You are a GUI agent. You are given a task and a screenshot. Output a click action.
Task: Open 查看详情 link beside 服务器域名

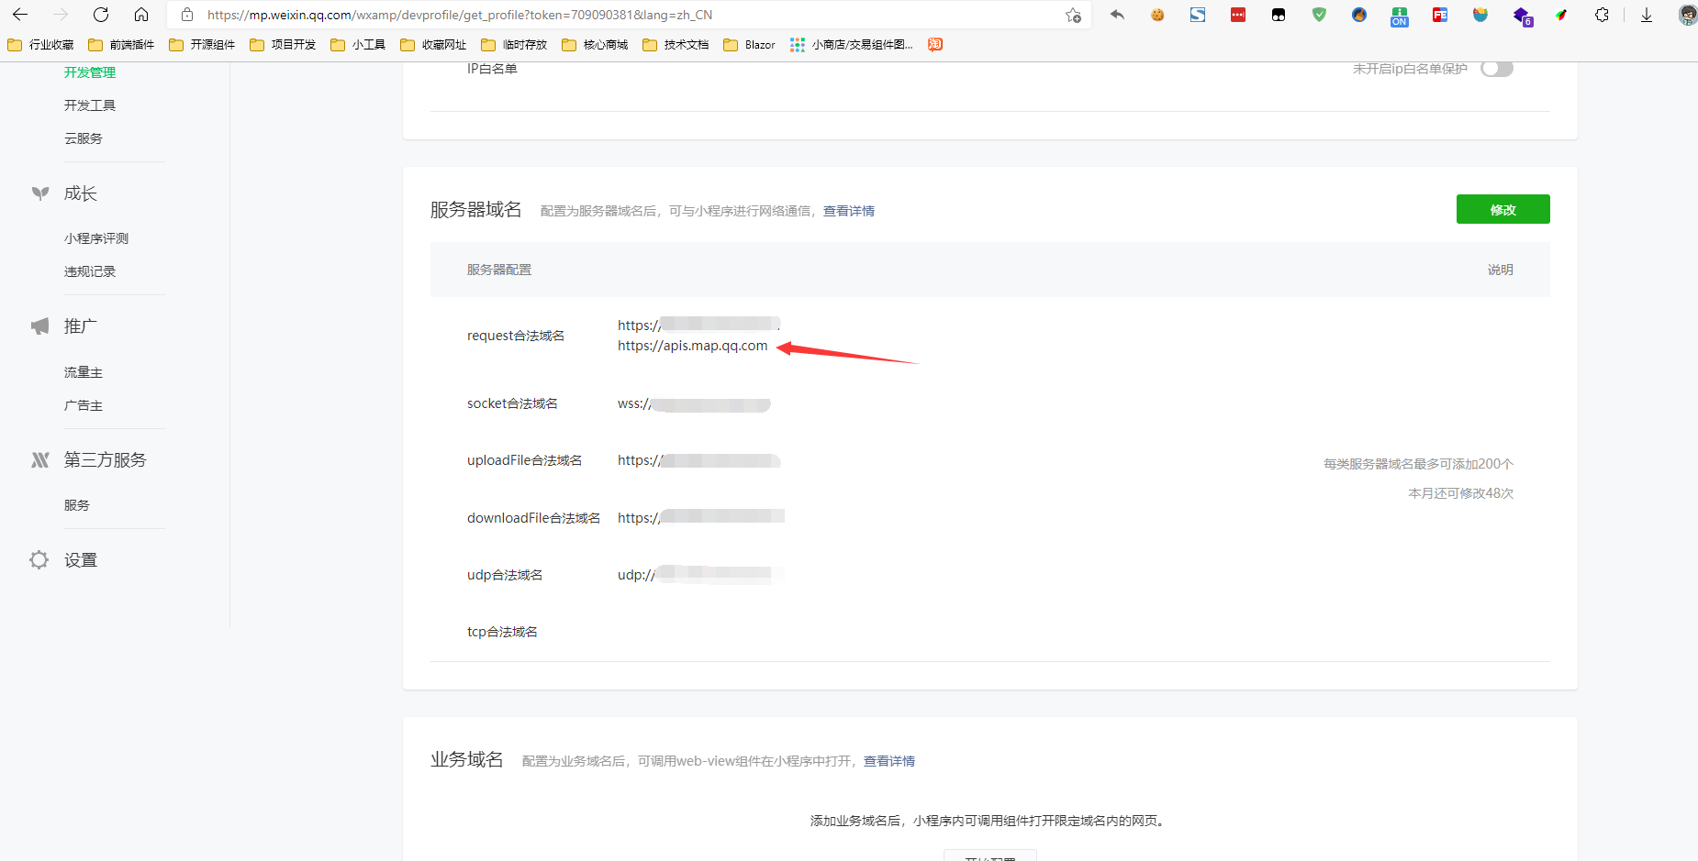[848, 211]
